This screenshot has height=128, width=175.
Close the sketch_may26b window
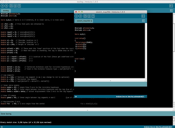[76, 12]
